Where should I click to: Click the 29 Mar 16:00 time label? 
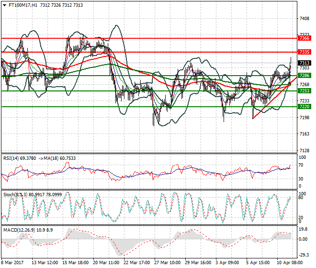pos(198,263)
